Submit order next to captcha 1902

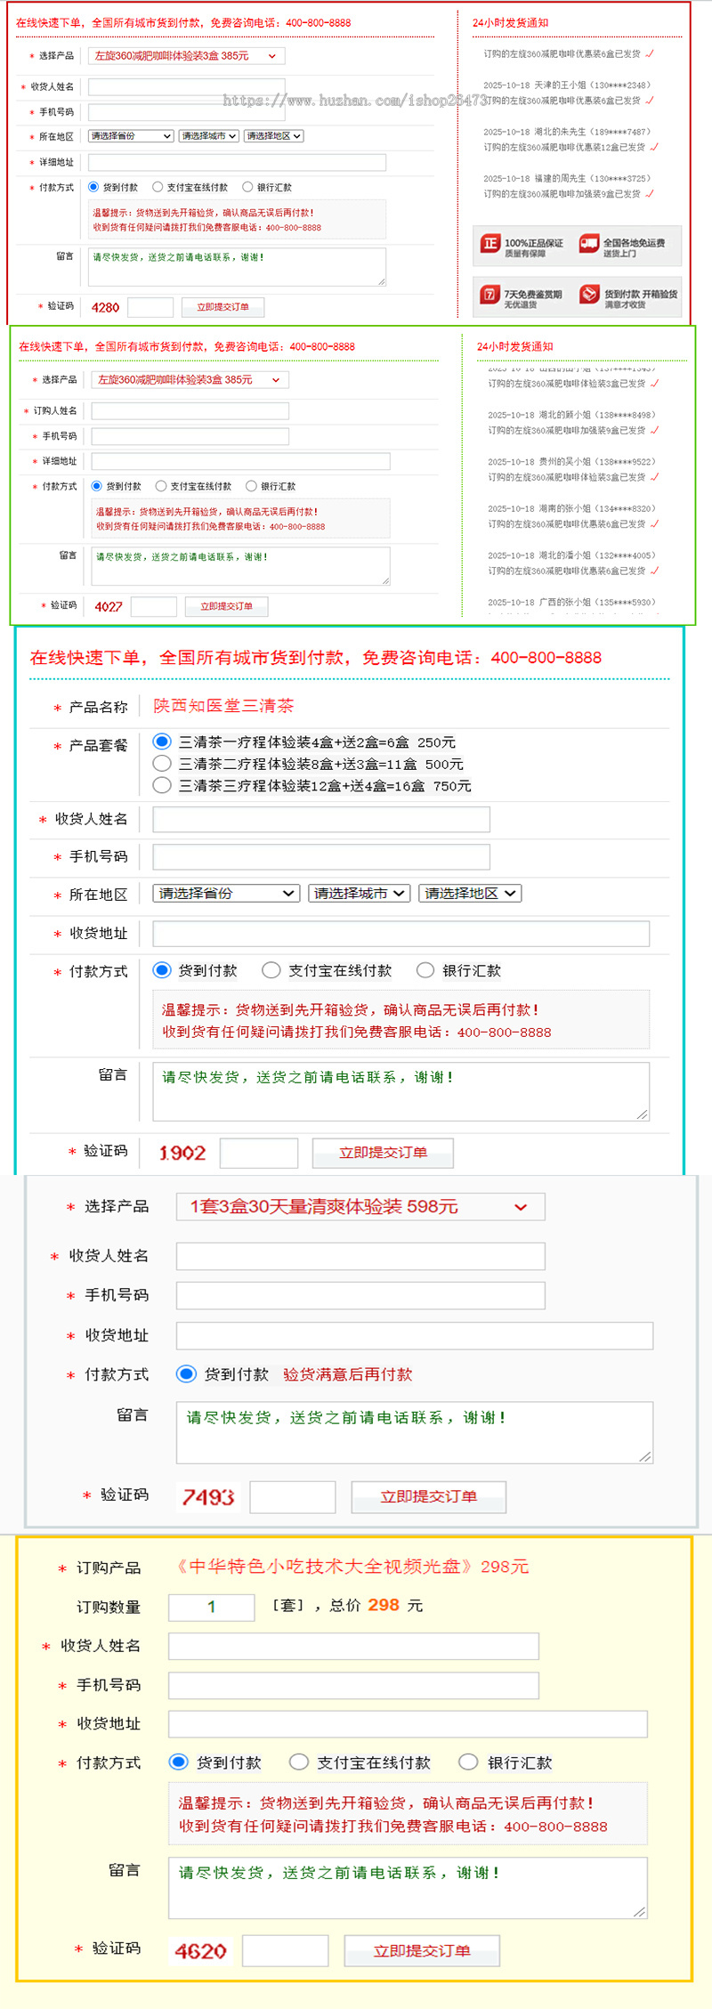383,1153
